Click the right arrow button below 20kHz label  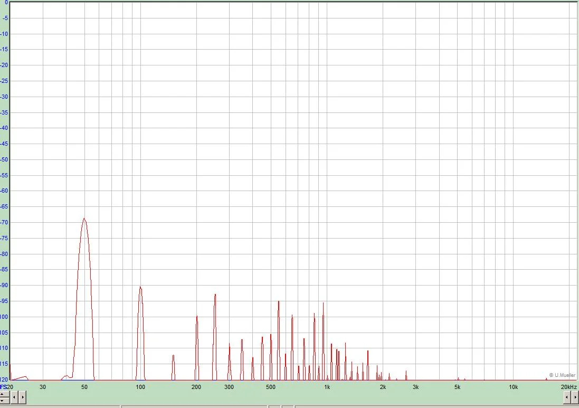click(576, 397)
